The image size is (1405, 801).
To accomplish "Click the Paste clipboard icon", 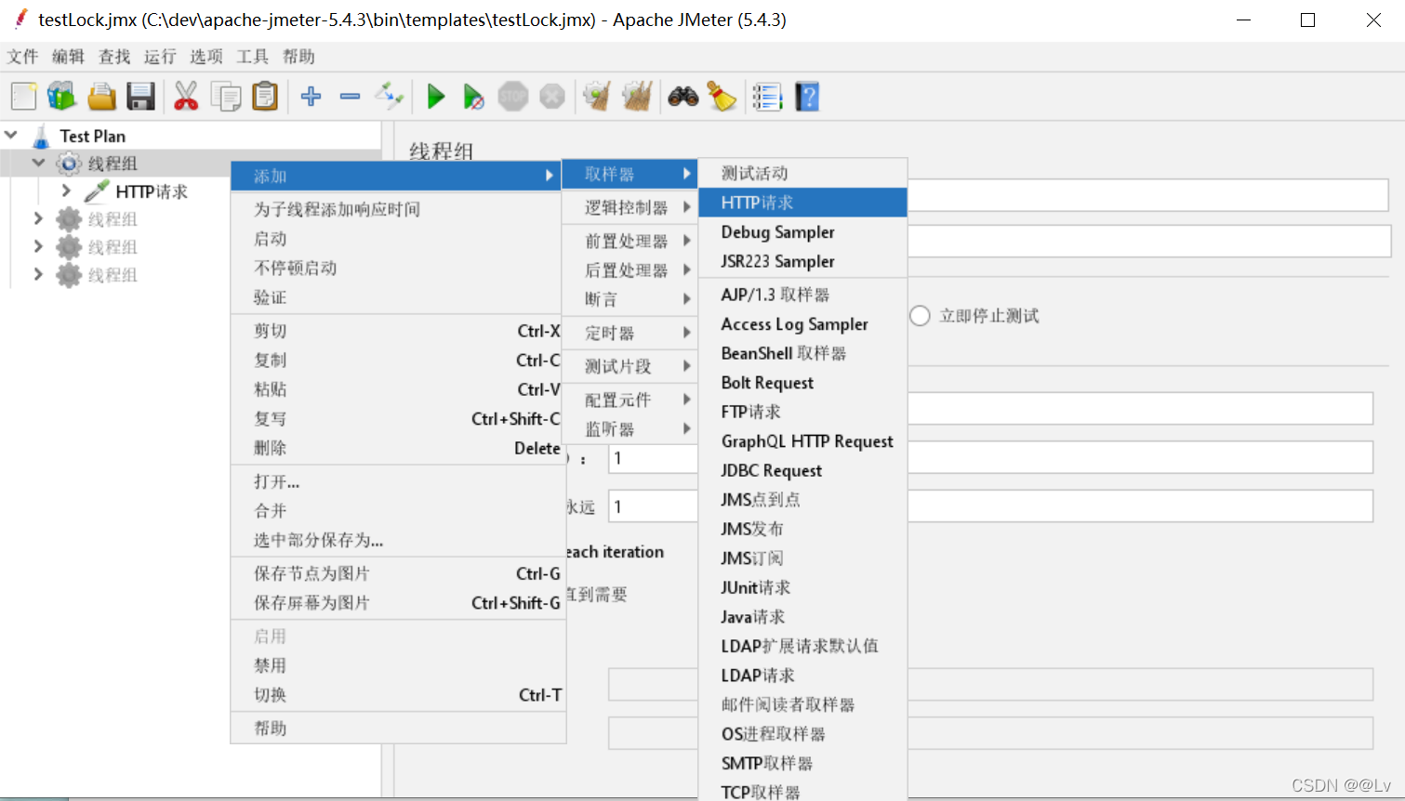I will (x=265, y=97).
